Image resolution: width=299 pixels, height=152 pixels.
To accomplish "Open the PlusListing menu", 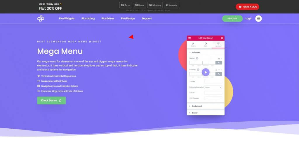I will (x=88, y=18).
